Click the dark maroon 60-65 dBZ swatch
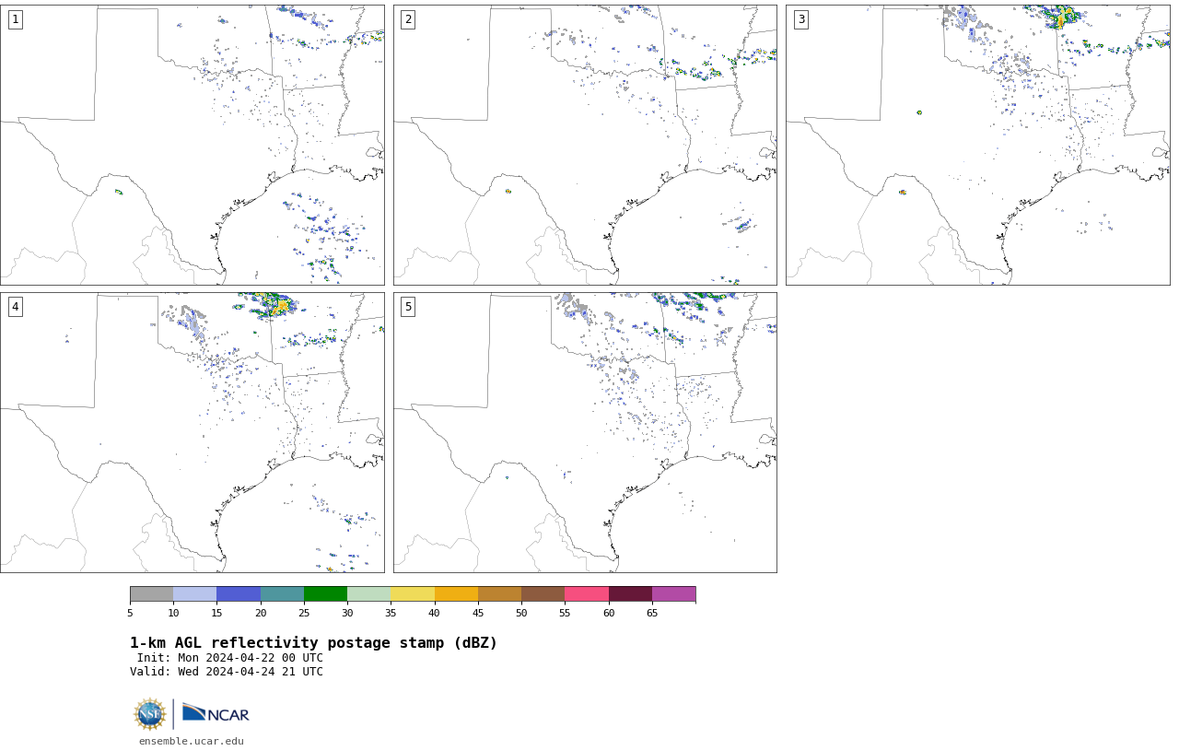The height and width of the screenshot is (751, 1179). (630, 593)
